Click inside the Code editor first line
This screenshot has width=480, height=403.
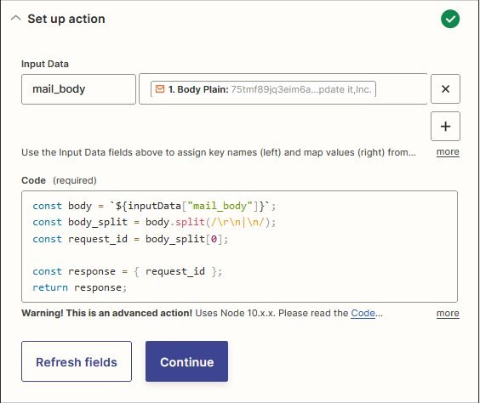click(x=154, y=206)
